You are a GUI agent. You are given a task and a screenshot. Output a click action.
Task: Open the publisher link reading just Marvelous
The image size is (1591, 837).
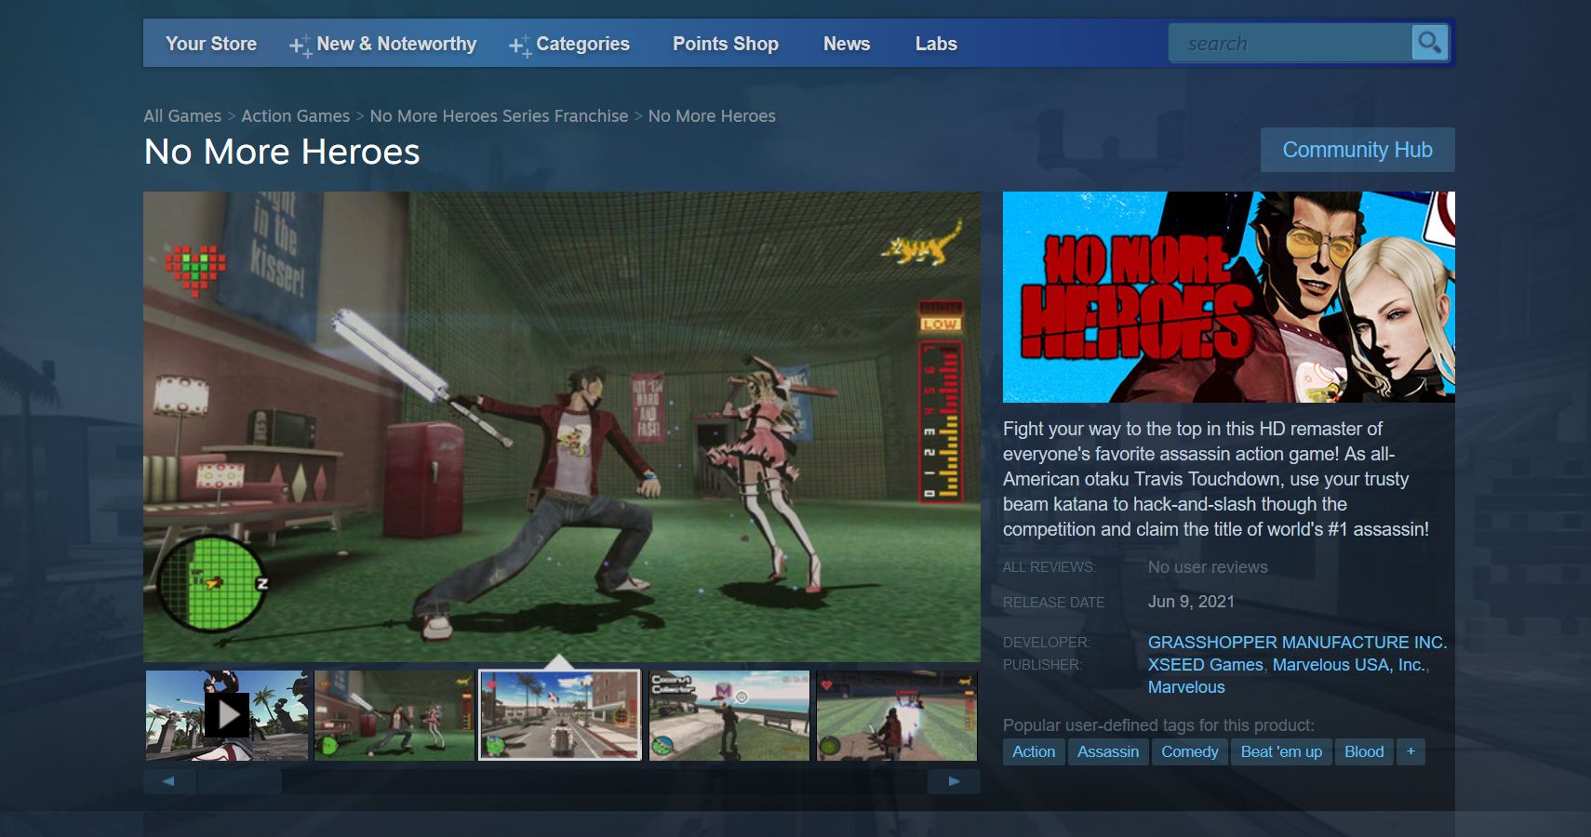point(1186,687)
